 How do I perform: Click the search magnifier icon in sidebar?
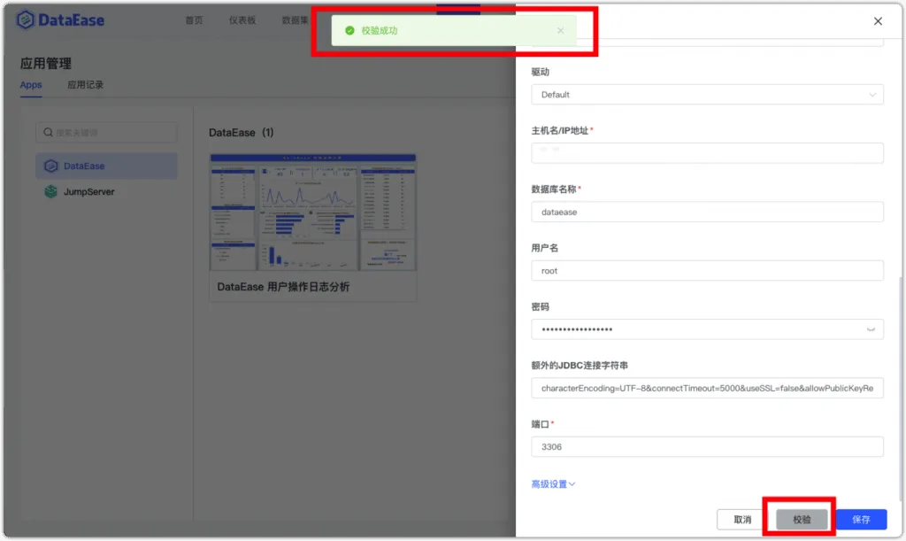pyautogui.click(x=48, y=132)
